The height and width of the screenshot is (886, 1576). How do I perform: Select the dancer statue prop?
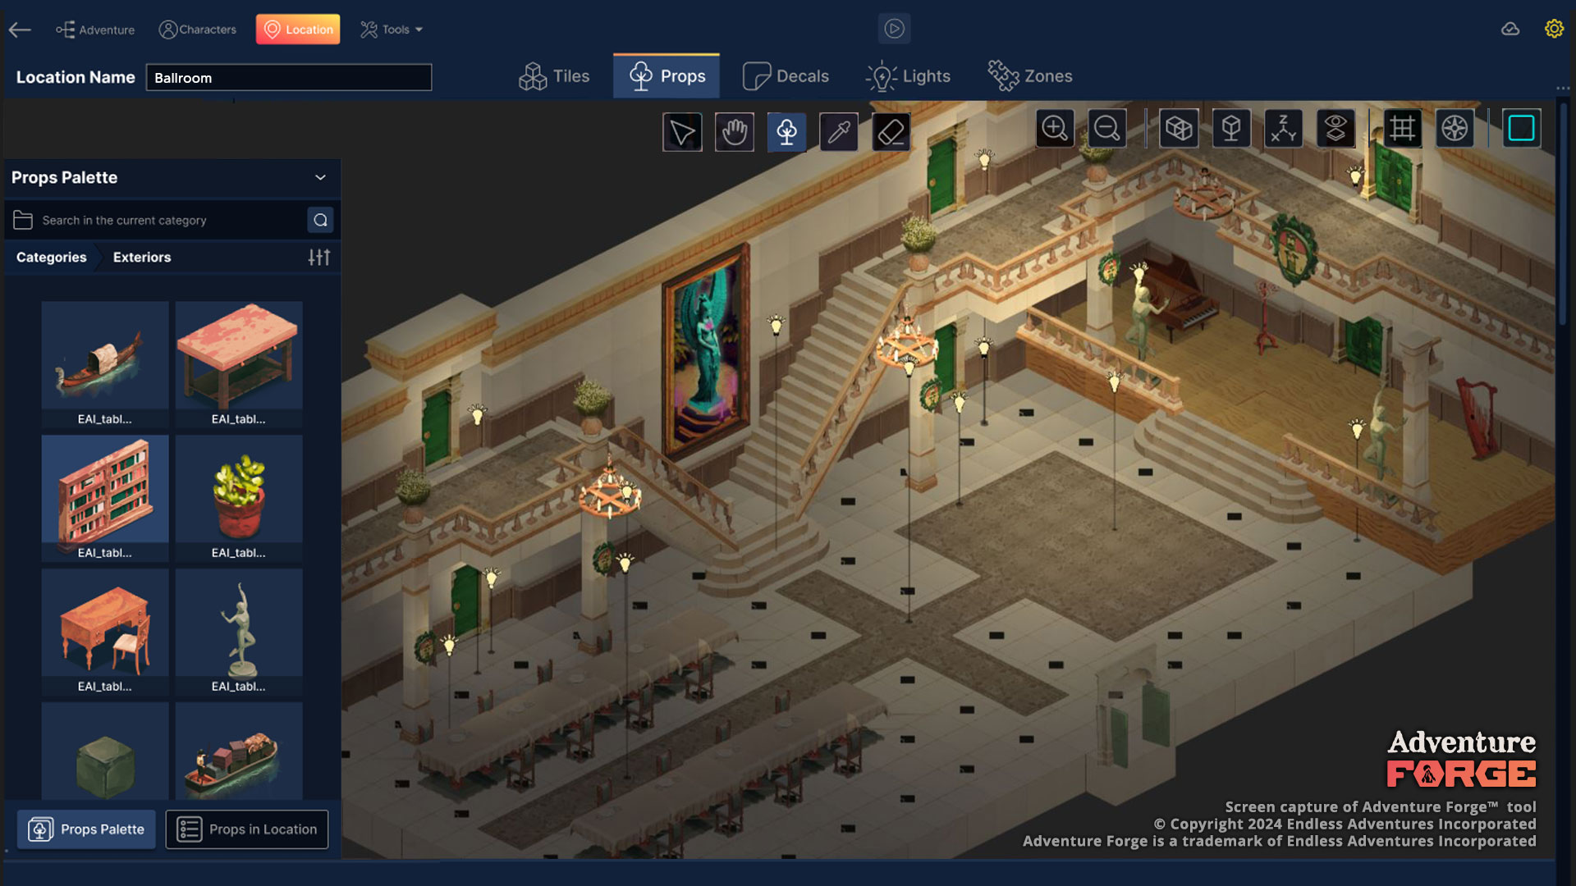click(239, 632)
